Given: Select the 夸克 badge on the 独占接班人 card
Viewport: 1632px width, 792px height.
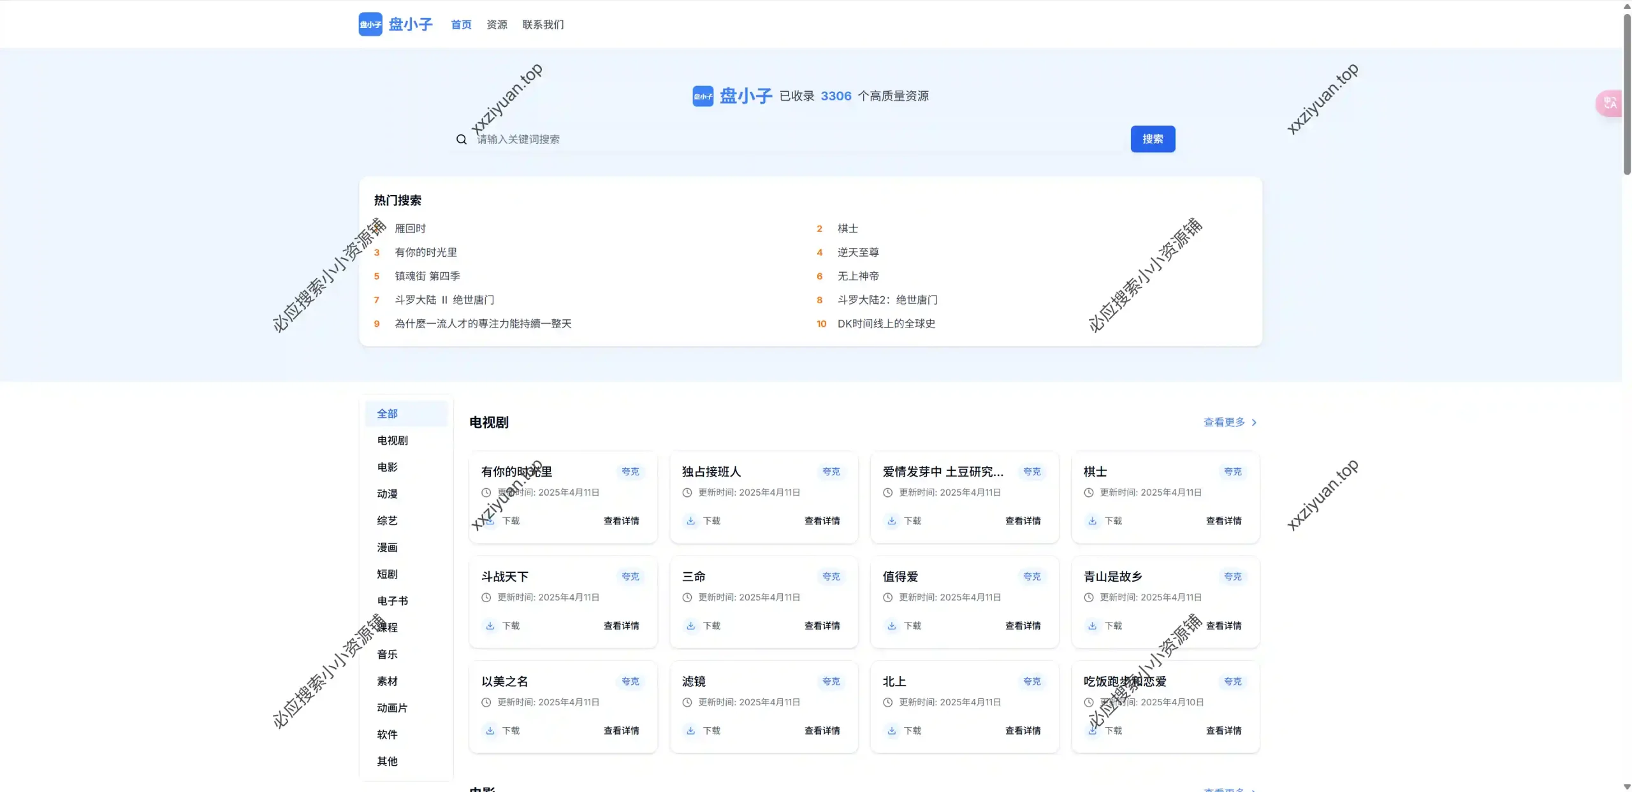Looking at the screenshot, I should pyautogui.click(x=831, y=472).
